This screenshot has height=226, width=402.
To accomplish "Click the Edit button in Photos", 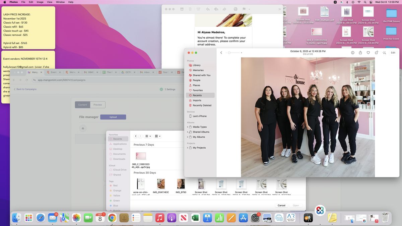I will tap(393, 53).
